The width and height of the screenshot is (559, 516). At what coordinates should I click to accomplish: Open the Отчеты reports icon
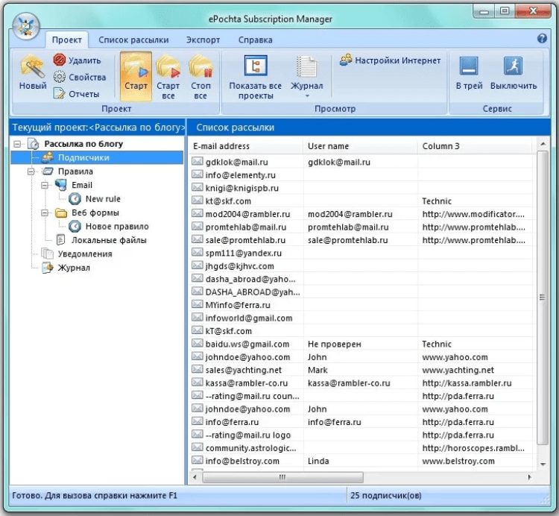point(59,93)
